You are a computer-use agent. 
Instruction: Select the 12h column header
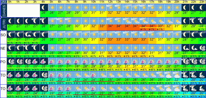click(x=110, y=2)
